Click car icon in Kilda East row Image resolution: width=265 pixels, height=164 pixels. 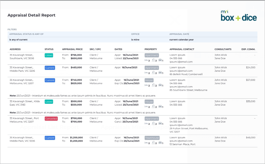160,107
